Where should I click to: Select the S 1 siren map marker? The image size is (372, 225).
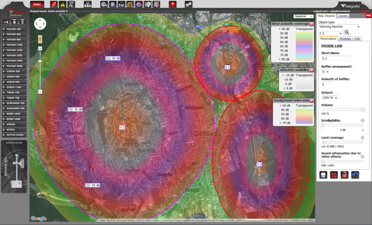pyautogui.click(x=227, y=67)
